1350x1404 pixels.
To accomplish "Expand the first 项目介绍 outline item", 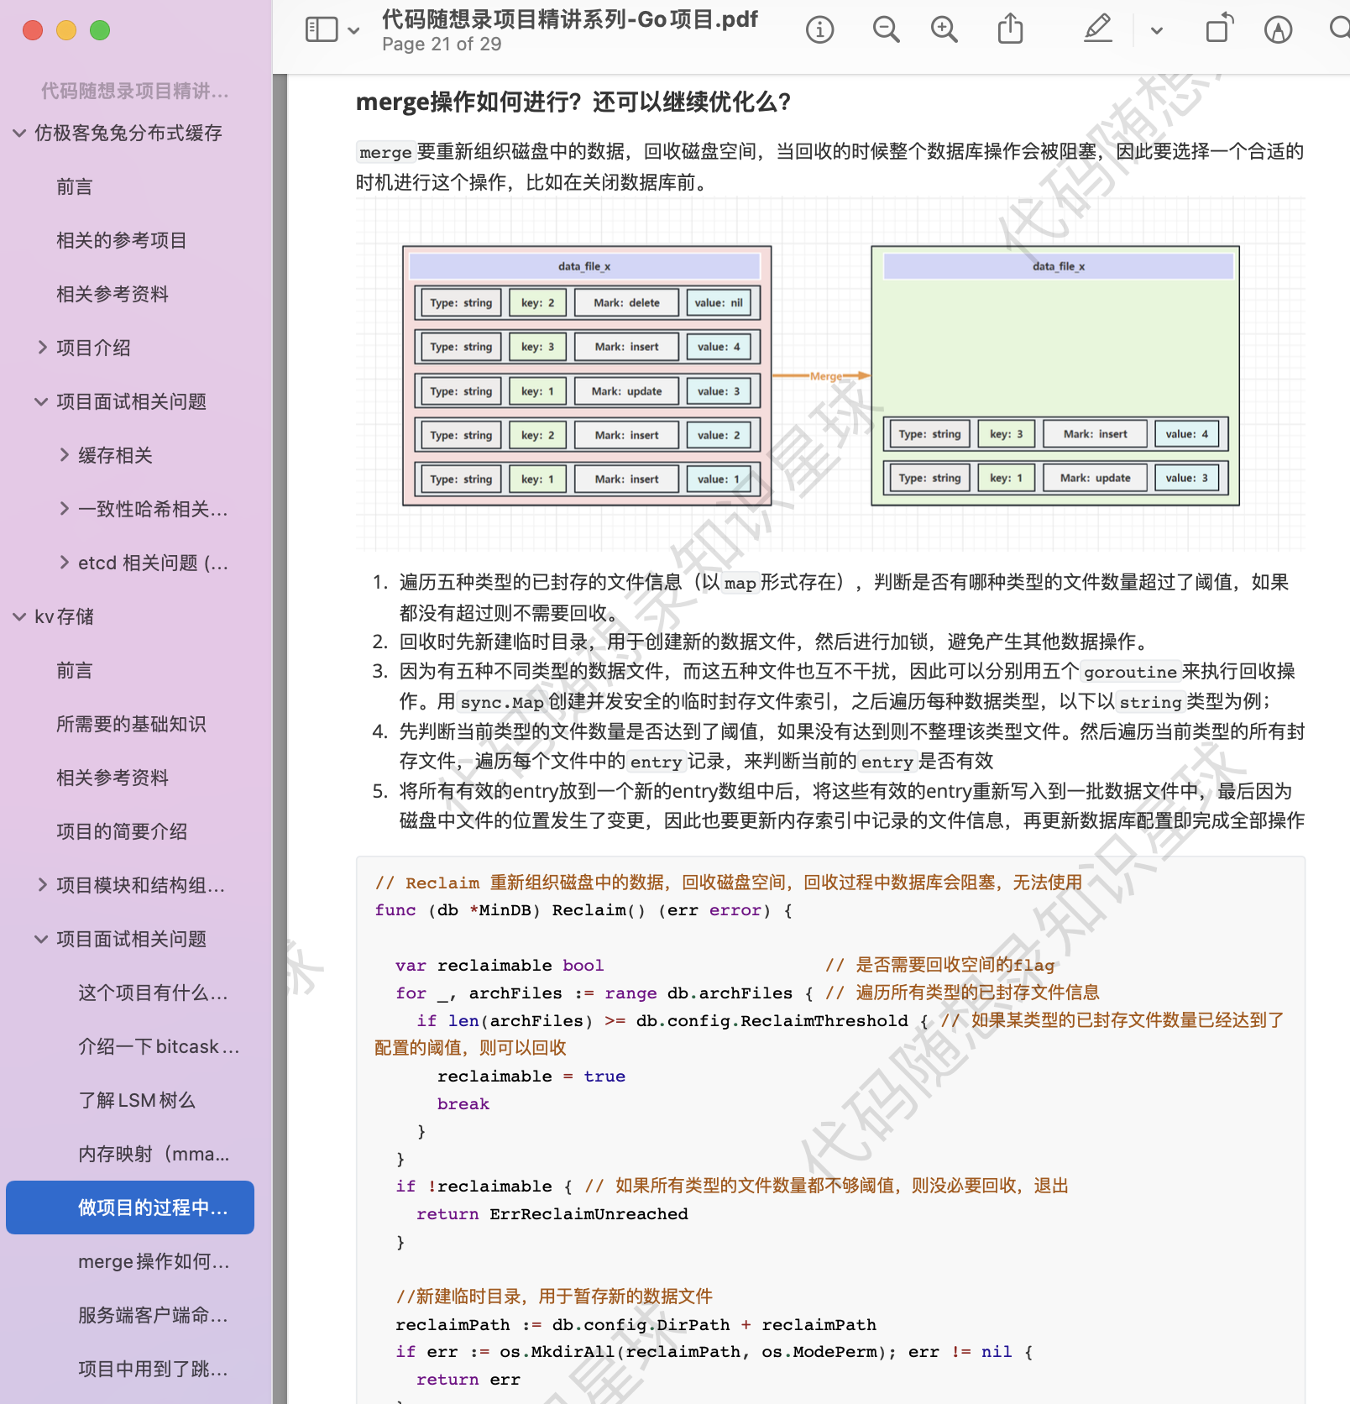I will pyautogui.click(x=42, y=348).
